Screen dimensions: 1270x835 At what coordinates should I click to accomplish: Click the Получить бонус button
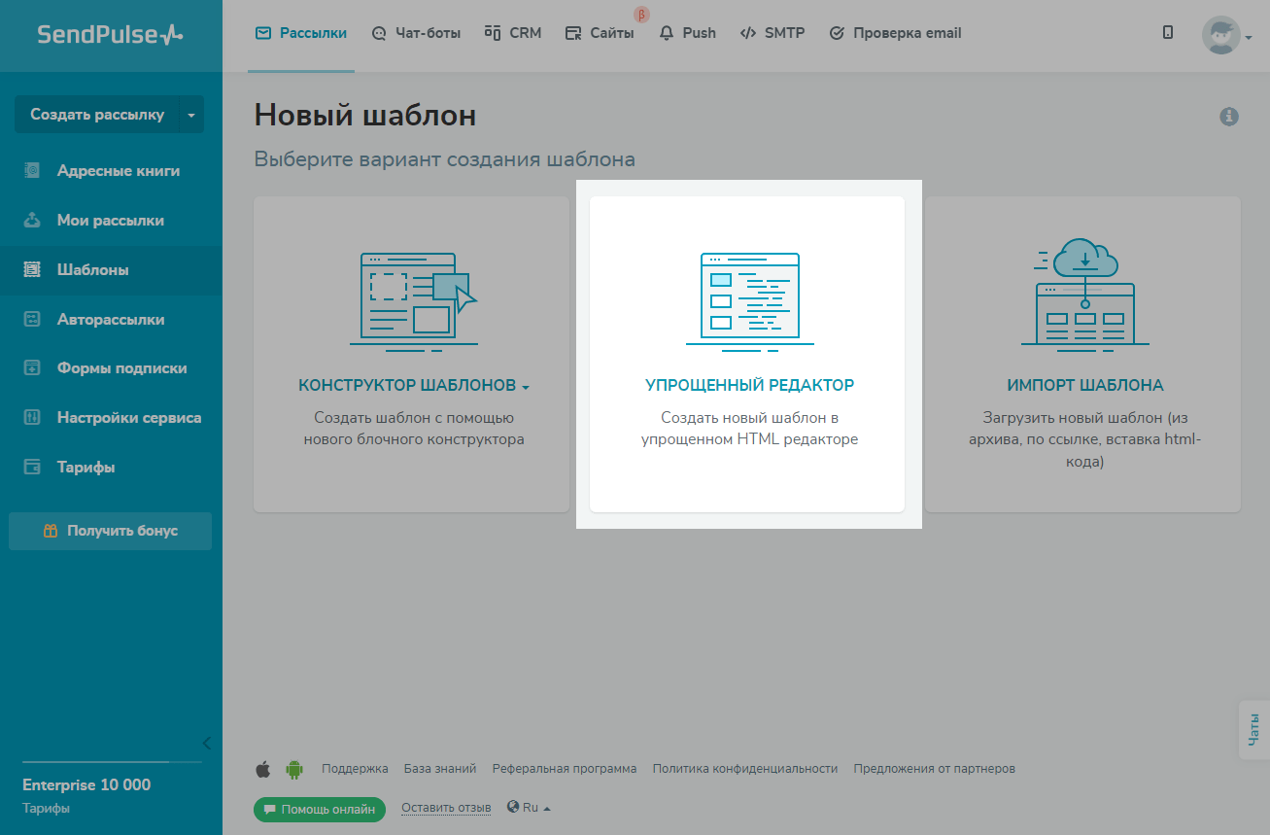click(x=110, y=531)
